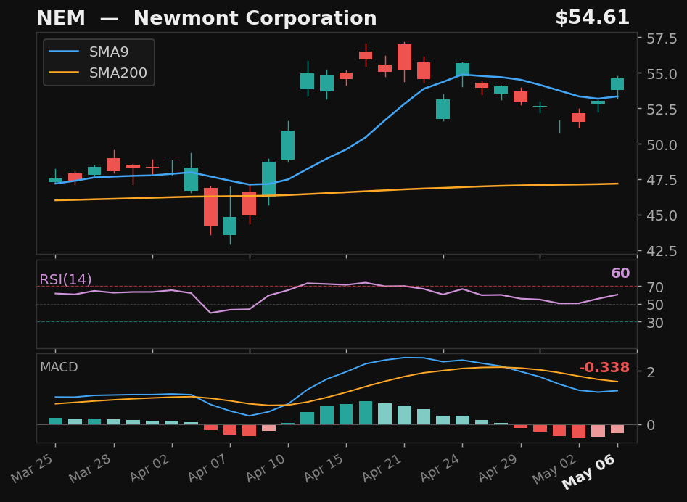Click the 42.5 price axis label

[662, 251]
